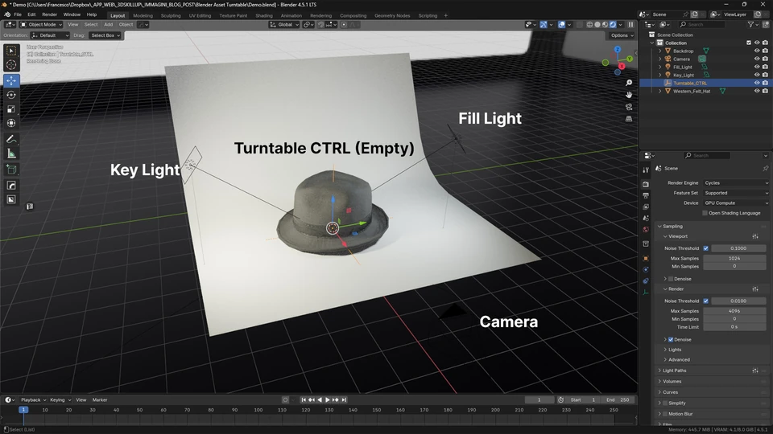
Task: Click the viewport Noise Threshold 0.1000 field
Action: point(738,248)
